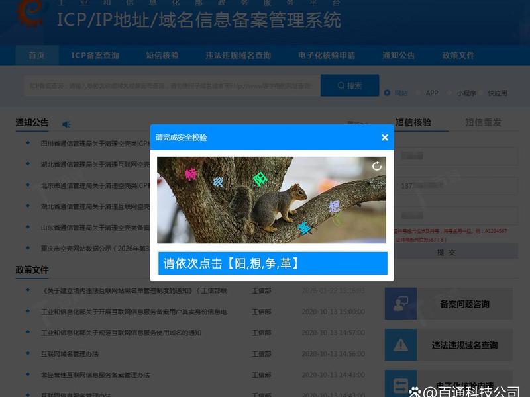Screen dimensions: 530x397
Task: Click date 2020-10-13 14:57:00
Action: coord(333,333)
